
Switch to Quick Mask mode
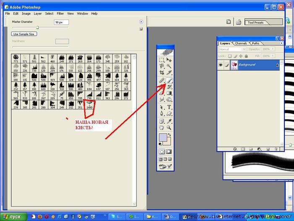coord(169,152)
